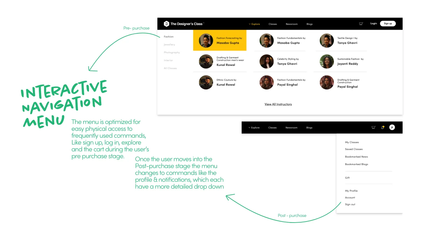Open the Classes menu item
This screenshot has width=448, height=247.
point(273,24)
